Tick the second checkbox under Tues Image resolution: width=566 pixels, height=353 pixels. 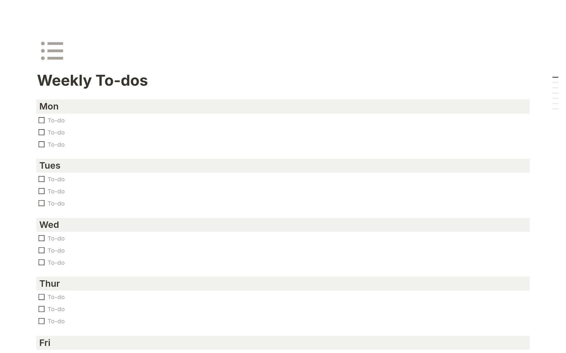42,191
